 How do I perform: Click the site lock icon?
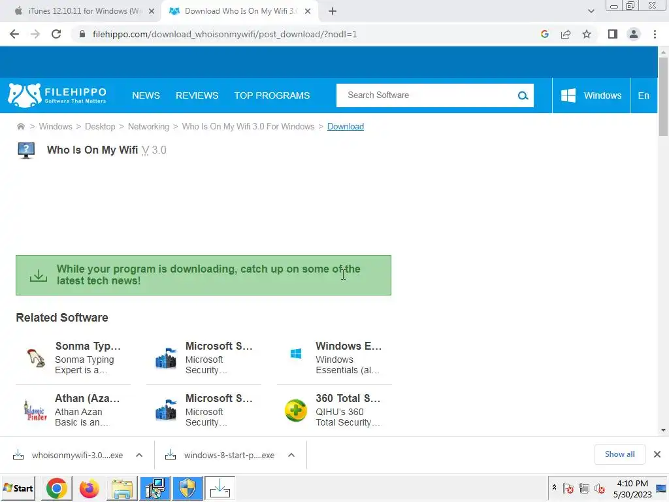(x=82, y=34)
